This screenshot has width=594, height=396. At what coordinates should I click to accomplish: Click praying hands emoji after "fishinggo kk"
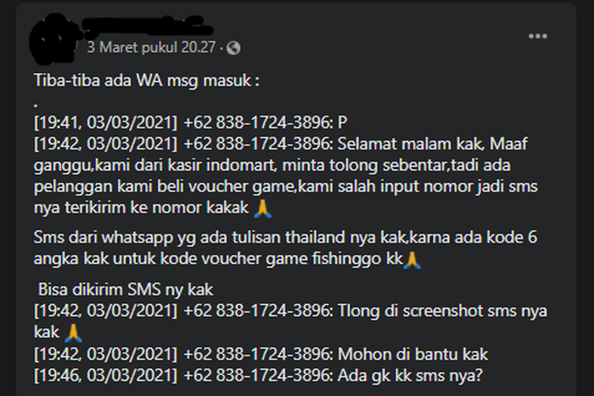tap(412, 261)
